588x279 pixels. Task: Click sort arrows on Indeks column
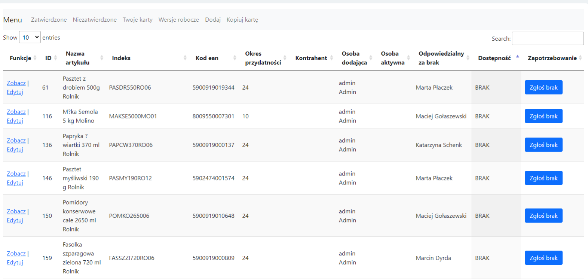click(185, 58)
